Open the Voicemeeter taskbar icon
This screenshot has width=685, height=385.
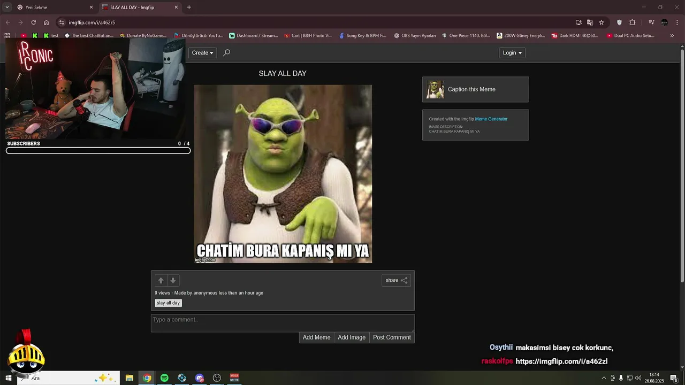(x=234, y=378)
